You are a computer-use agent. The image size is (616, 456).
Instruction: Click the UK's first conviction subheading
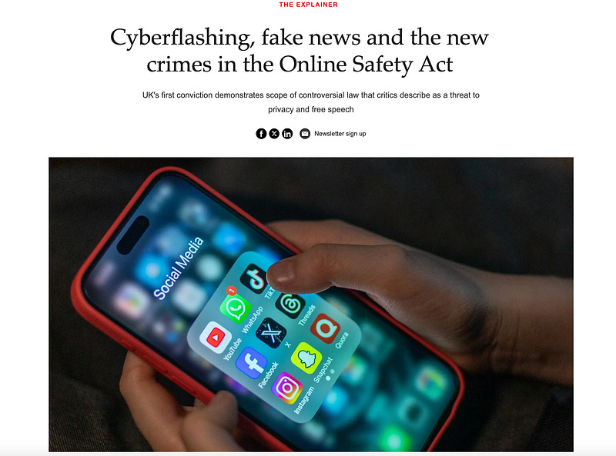click(x=311, y=102)
